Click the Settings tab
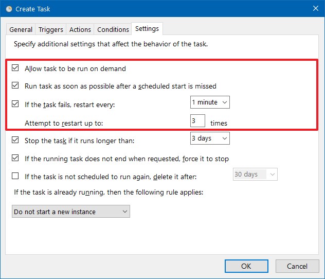This screenshot has height=279, width=325. pos(147,29)
